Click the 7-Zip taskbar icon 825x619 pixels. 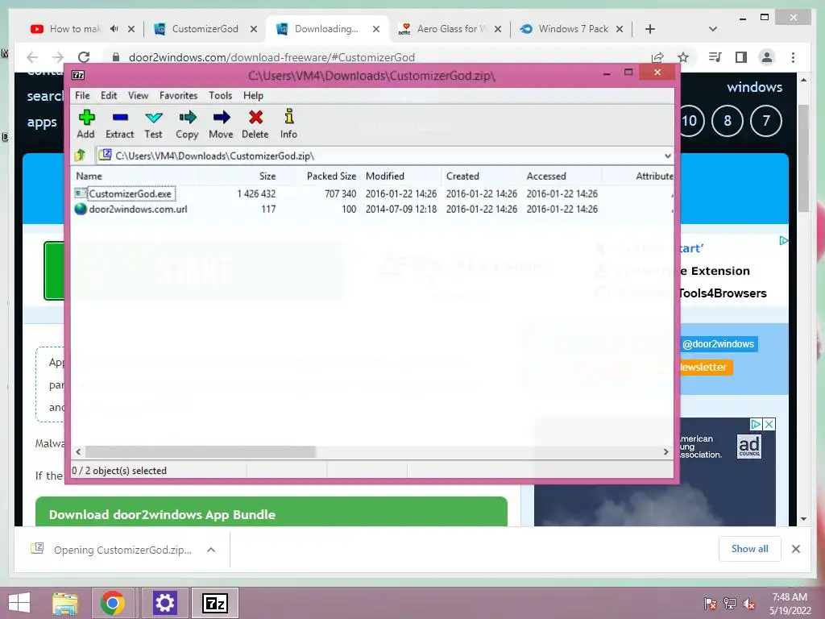pos(214,603)
